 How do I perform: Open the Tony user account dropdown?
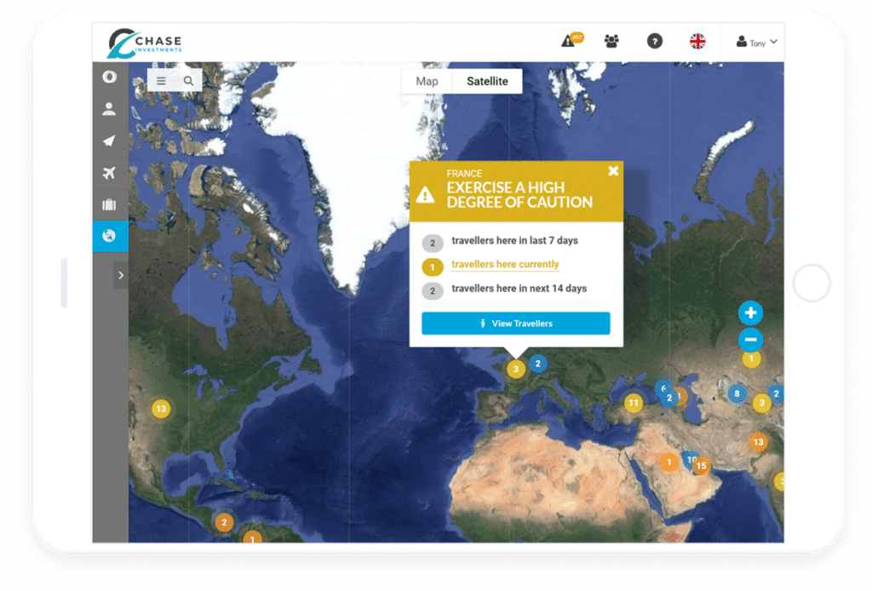756,42
